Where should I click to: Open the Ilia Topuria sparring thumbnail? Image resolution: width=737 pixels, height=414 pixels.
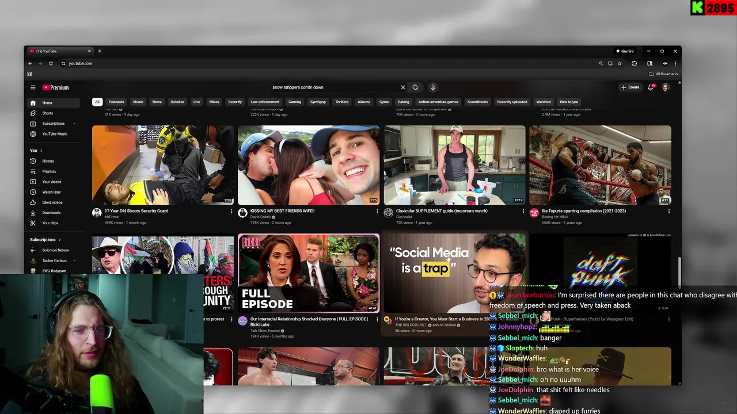600,165
